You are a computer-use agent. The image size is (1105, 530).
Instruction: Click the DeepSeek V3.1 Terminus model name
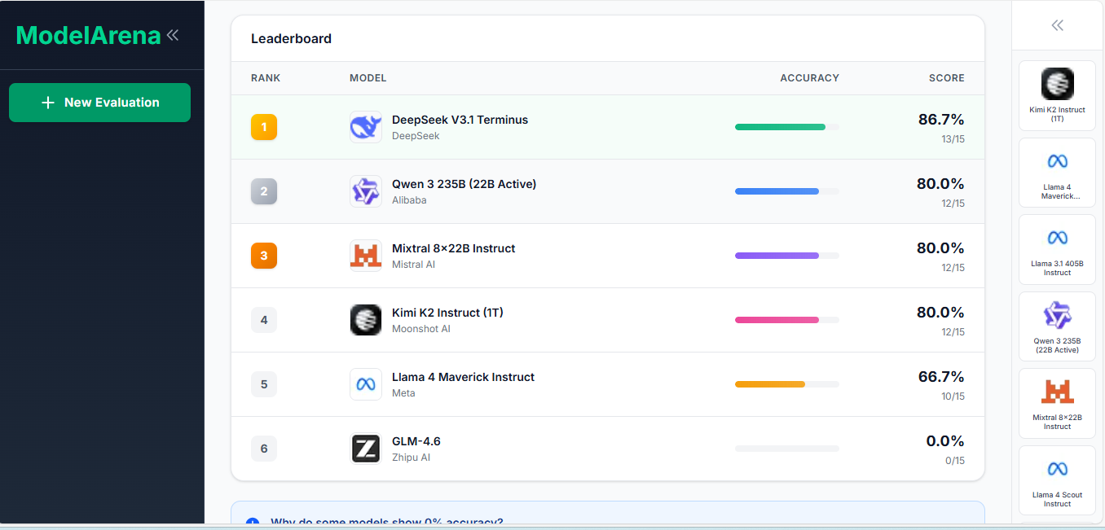(x=460, y=120)
